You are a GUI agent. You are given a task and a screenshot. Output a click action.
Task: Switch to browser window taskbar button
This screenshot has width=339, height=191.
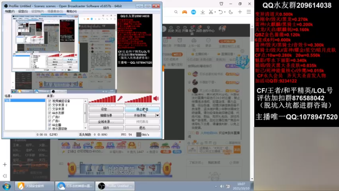coord(75,186)
